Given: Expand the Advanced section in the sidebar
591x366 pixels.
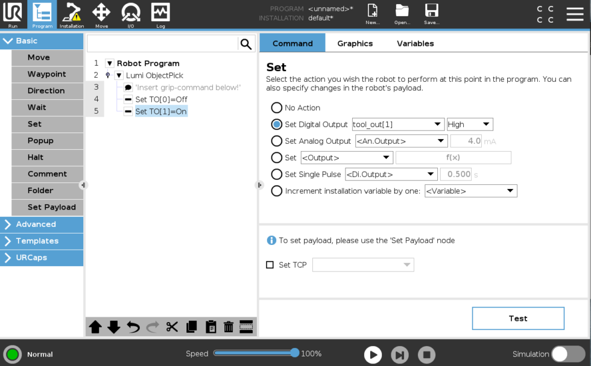Looking at the screenshot, I should [42, 225].
